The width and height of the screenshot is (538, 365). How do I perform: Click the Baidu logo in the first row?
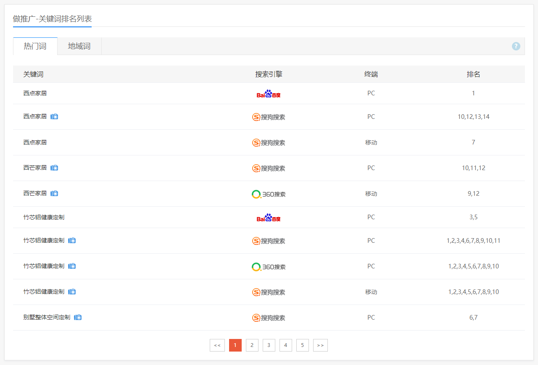[x=269, y=94]
